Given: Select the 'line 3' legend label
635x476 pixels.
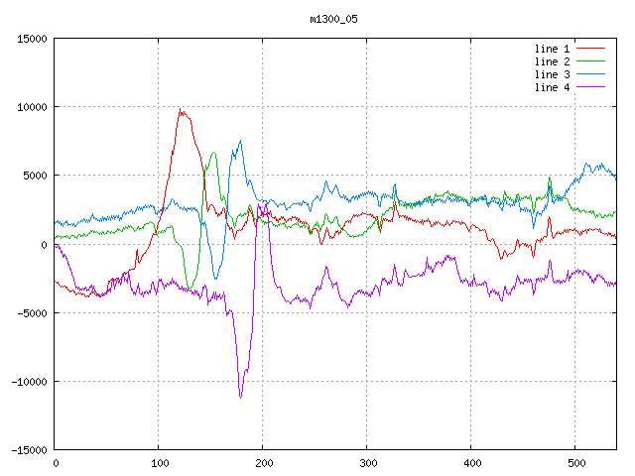Looking at the screenshot, I should tap(553, 74).
